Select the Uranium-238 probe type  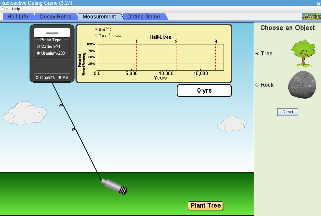(x=38, y=53)
